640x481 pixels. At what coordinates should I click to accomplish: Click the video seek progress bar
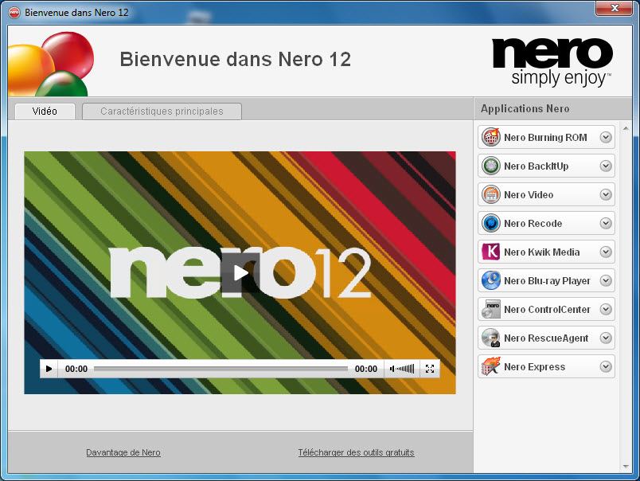(x=220, y=369)
